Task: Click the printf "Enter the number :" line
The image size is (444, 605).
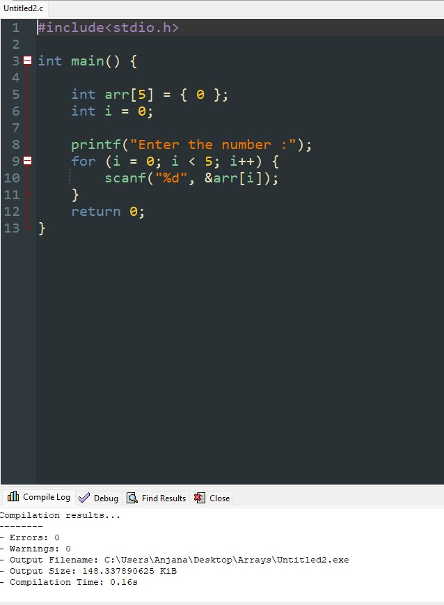Action: [x=191, y=145]
